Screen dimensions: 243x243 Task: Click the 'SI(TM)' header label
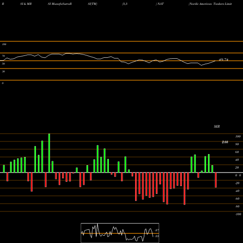click(x=92, y=4)
